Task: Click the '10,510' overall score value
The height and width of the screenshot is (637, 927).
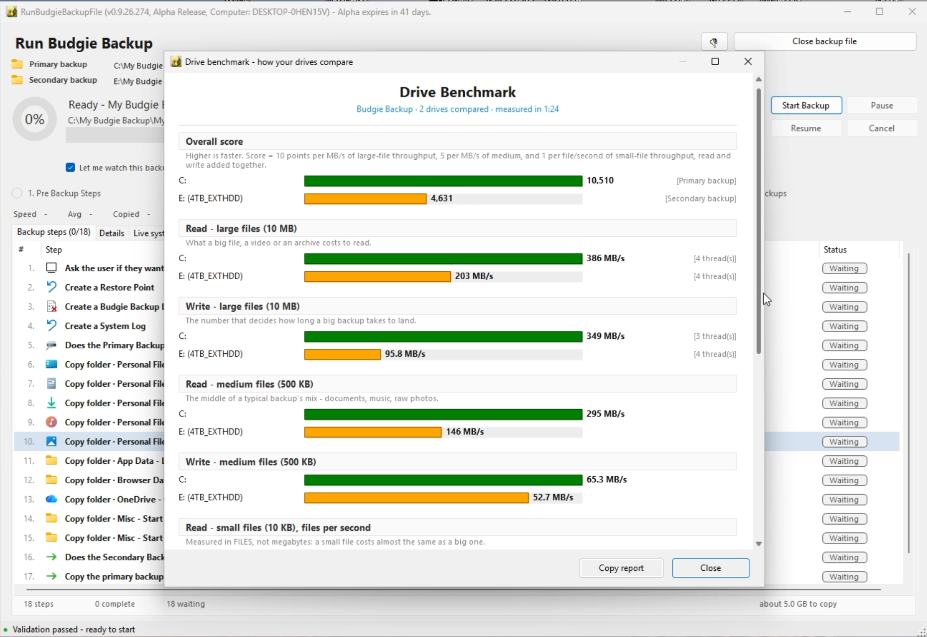Action: 600,181
